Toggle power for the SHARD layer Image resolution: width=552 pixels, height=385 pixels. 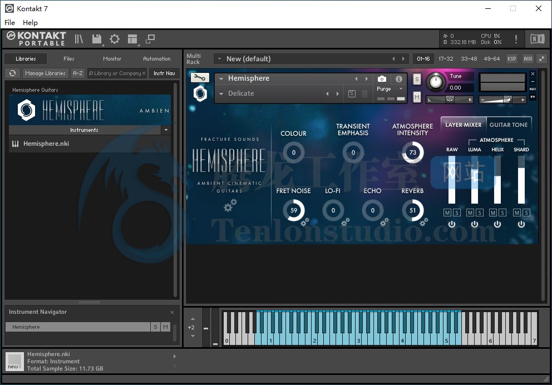[521, 224]
